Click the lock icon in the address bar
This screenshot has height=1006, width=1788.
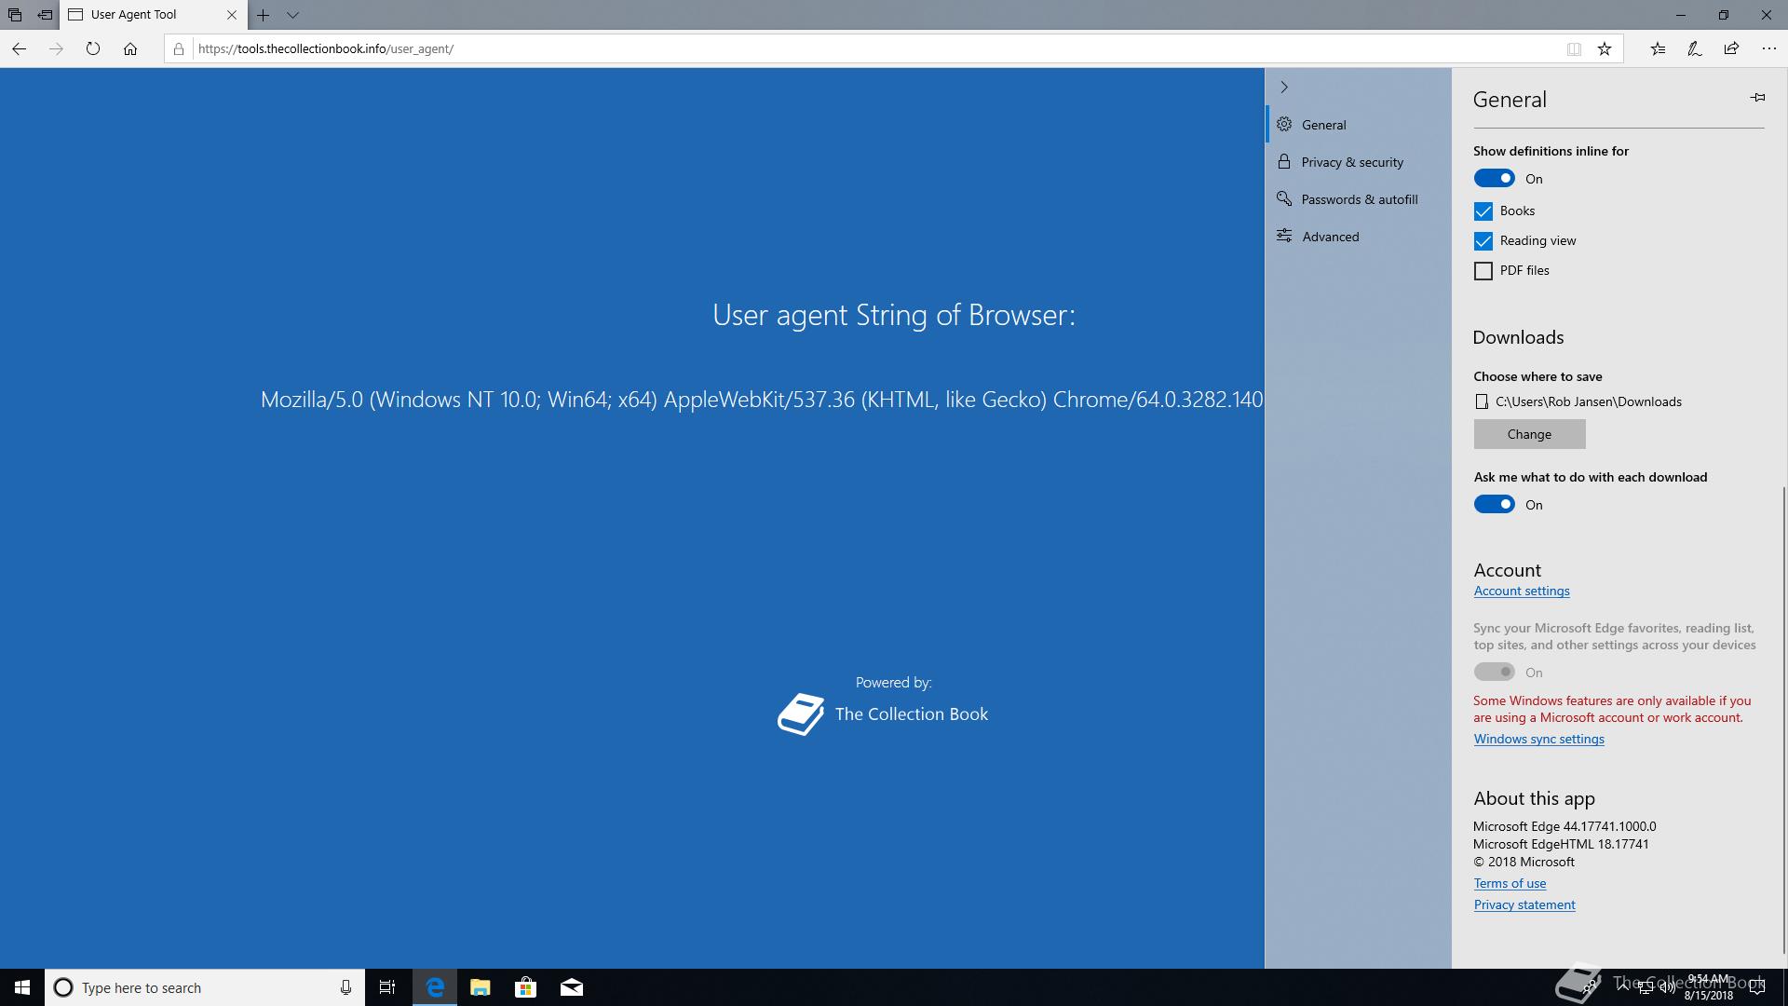point(179,48)
